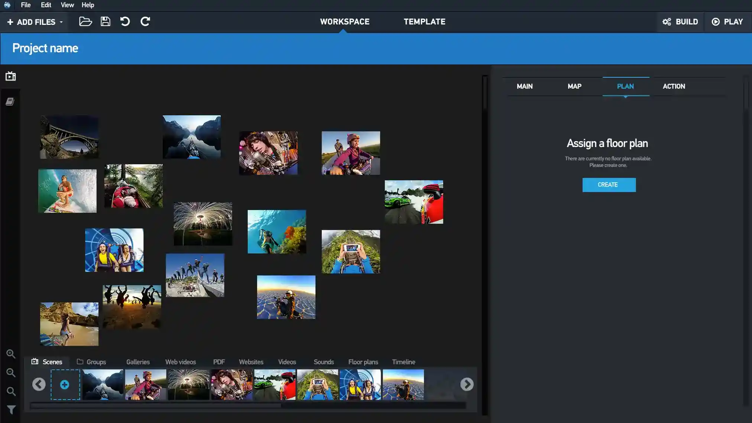Open the Groups tab in bottom bar
This screenshot has height=423, width=752.
(91, 362)
